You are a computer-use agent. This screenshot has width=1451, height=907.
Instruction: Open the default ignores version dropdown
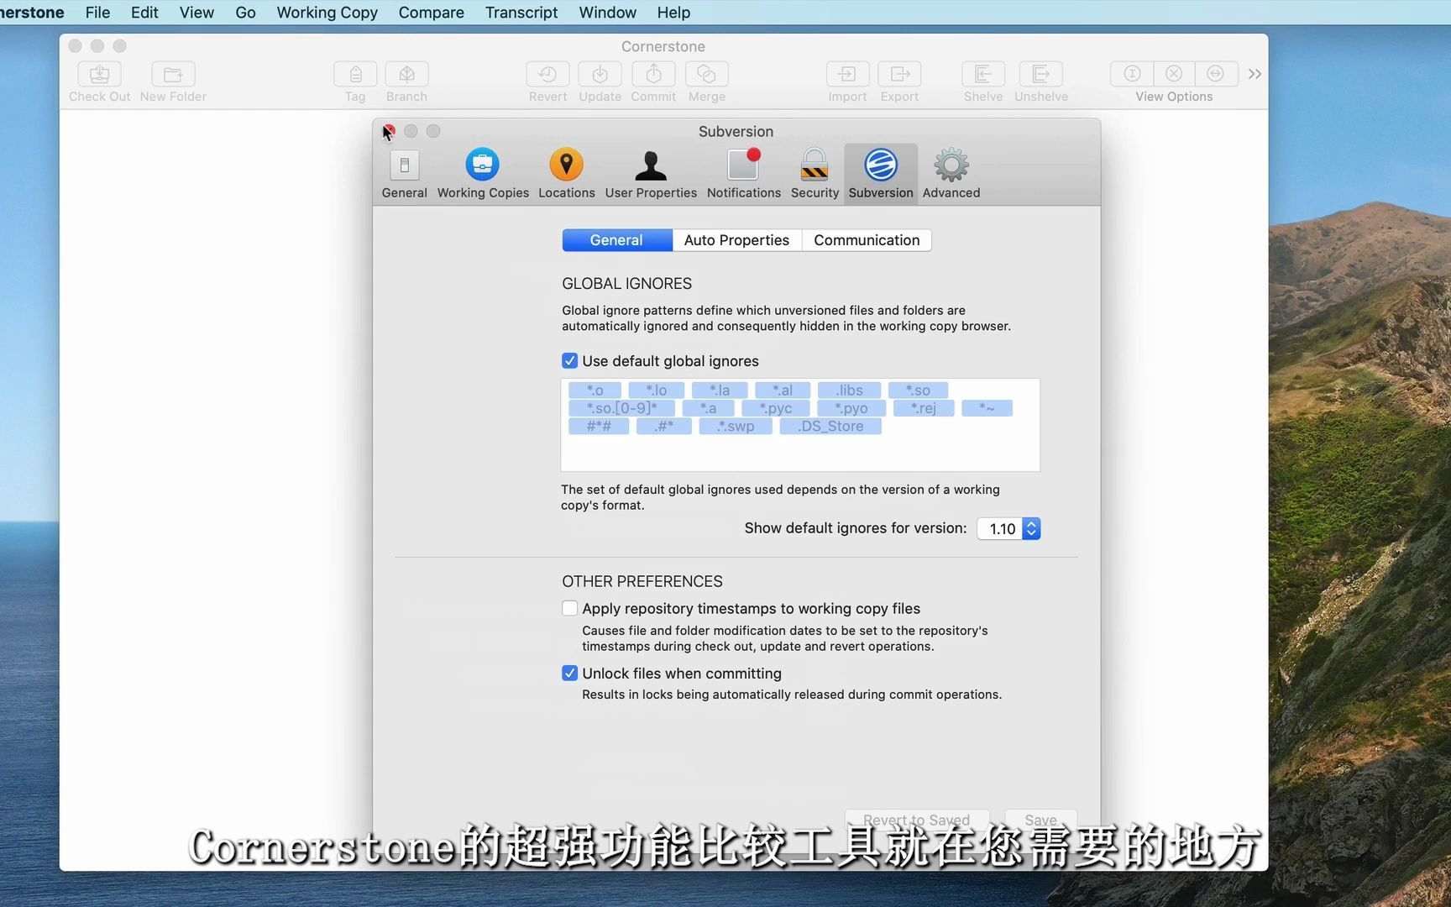coord(1008,528)
